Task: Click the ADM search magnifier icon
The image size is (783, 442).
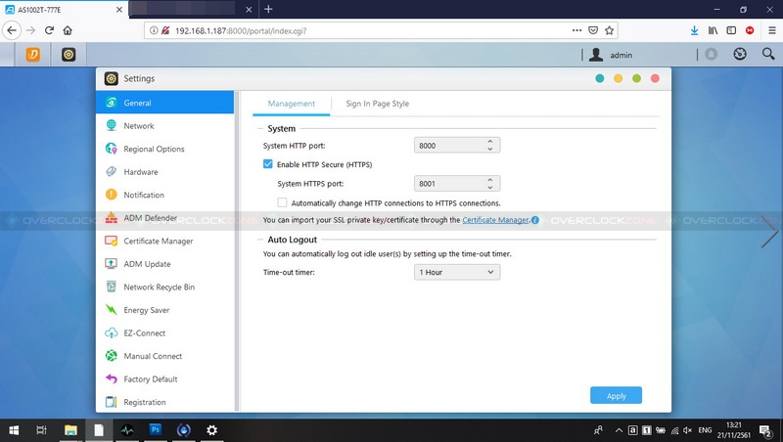Action: pyautogui.click(x=768, y=54)
